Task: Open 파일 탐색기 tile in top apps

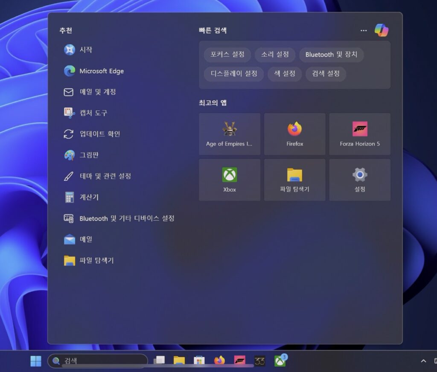Action: 294,180
